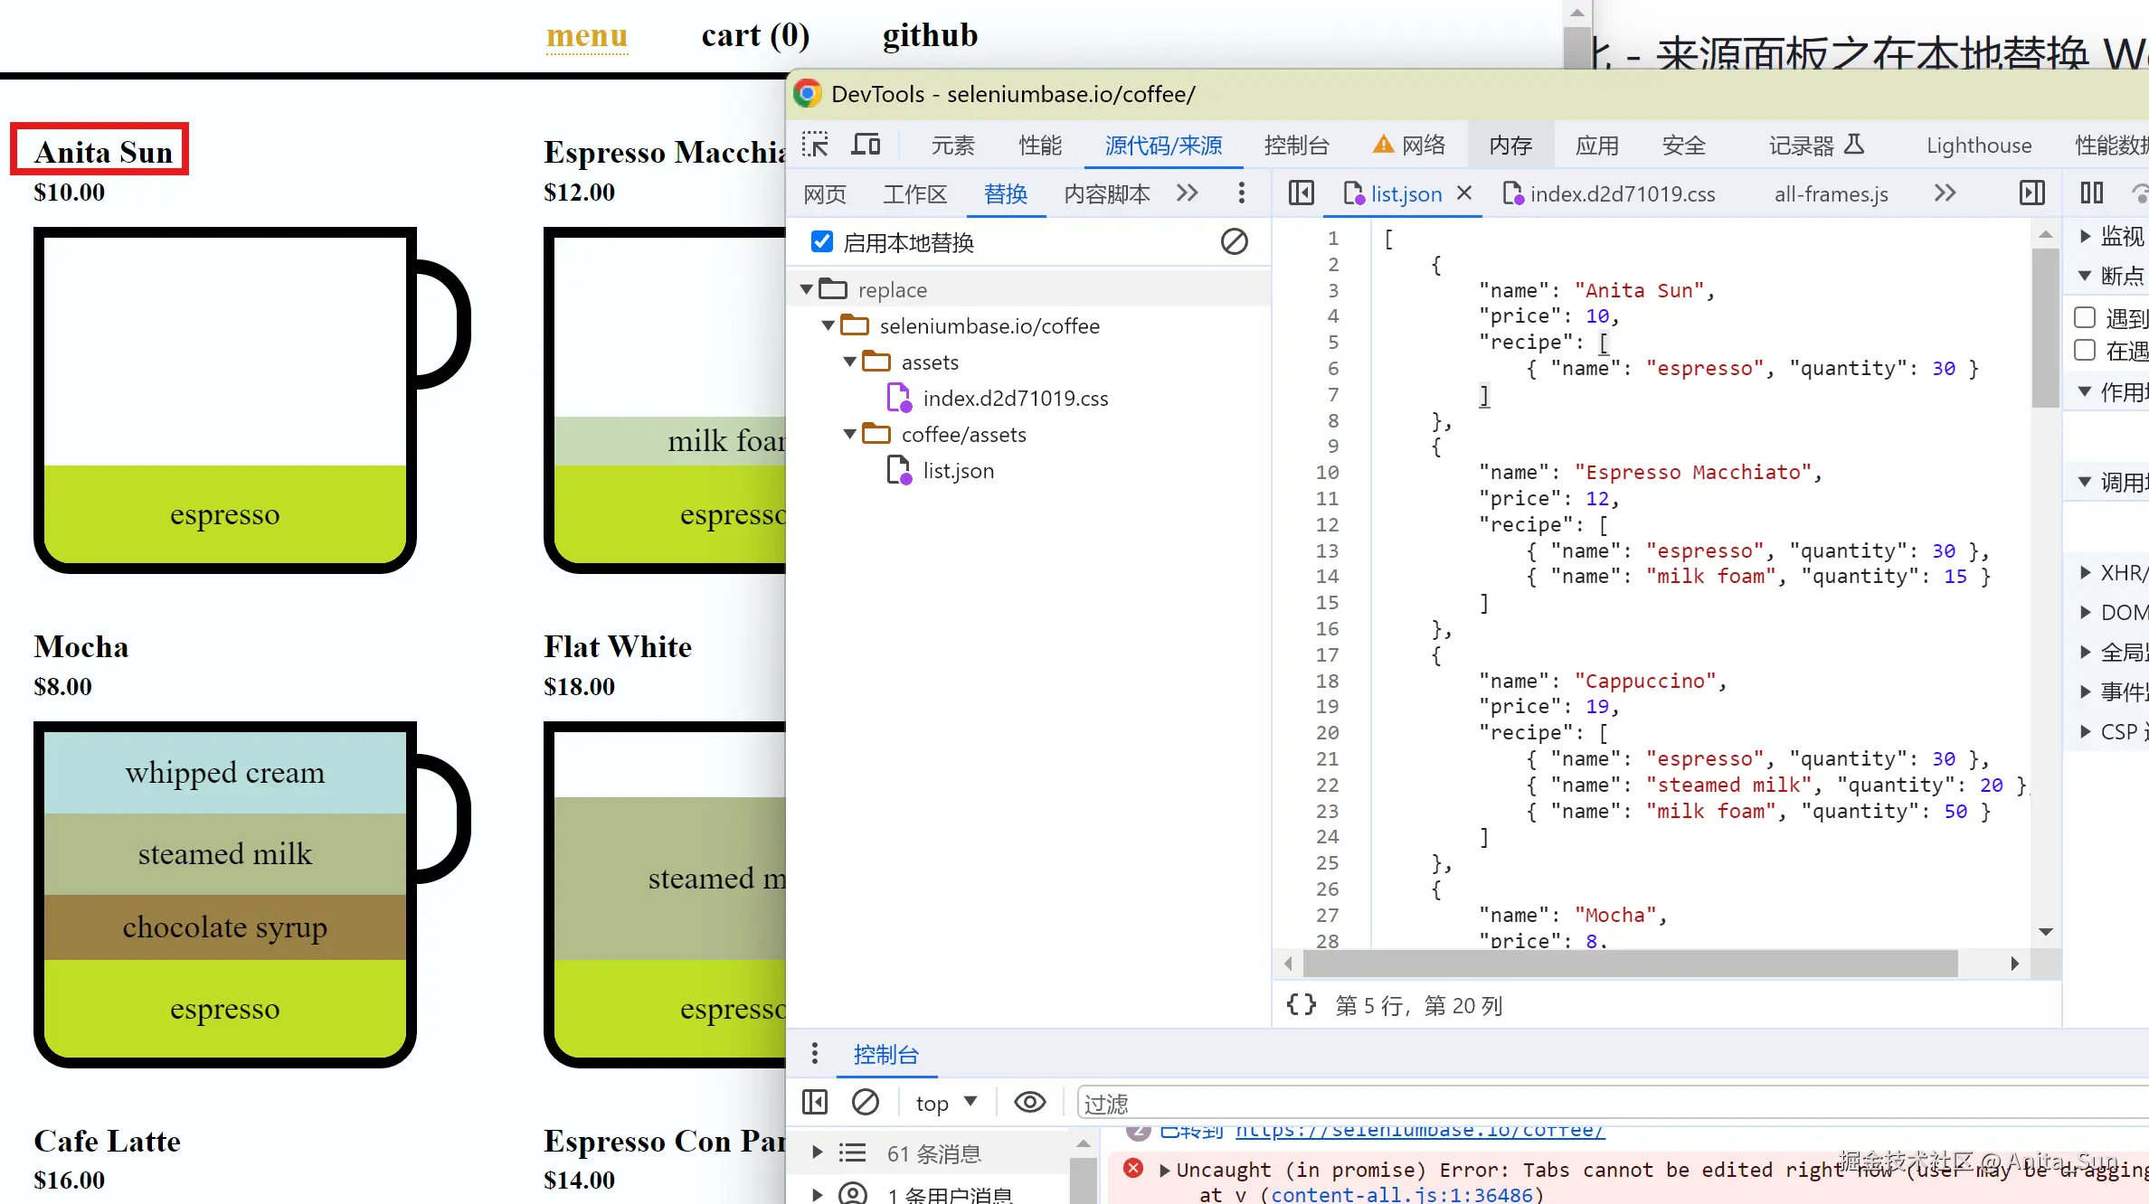Hide the sources navigator pane icon
The image size is (2149, 1204).
[1301, 193]
